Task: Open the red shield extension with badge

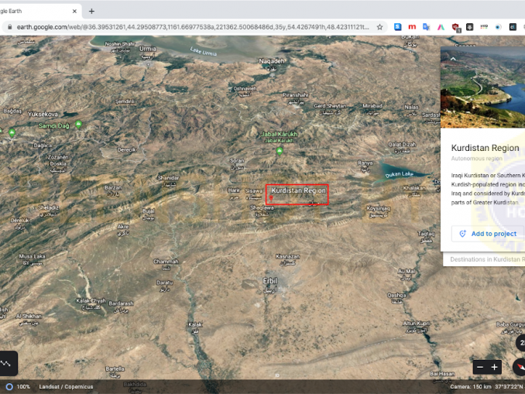Action: (x=455, y=27)
